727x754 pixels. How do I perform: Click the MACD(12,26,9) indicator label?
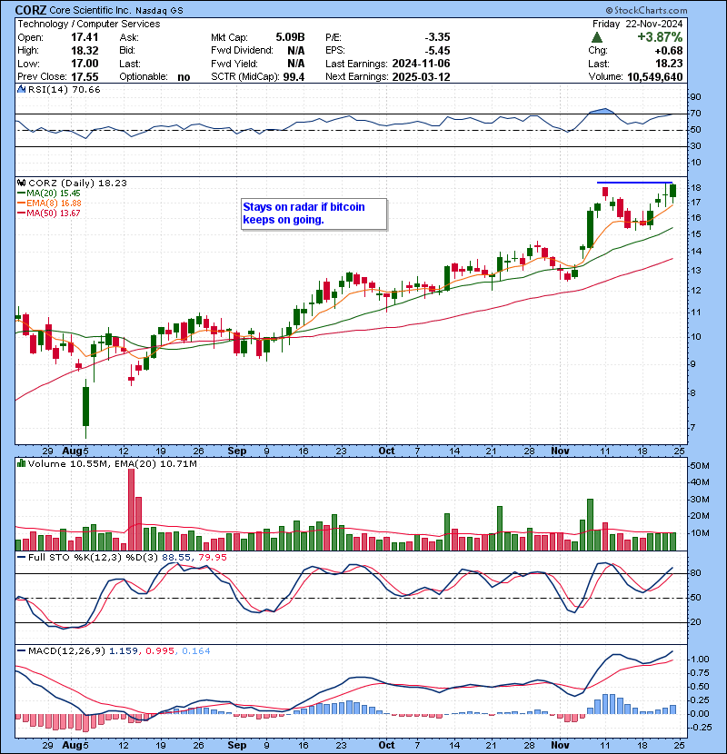[66, 650]
